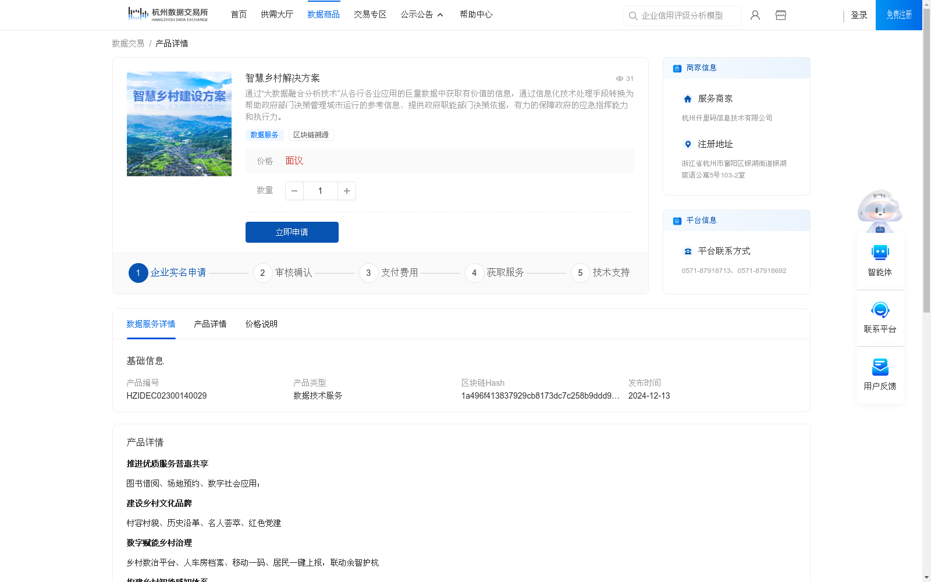This screenshot has width=931, height=582.
Task: Switch to the 产品详情 tab
Action: (x=210, y=324)
